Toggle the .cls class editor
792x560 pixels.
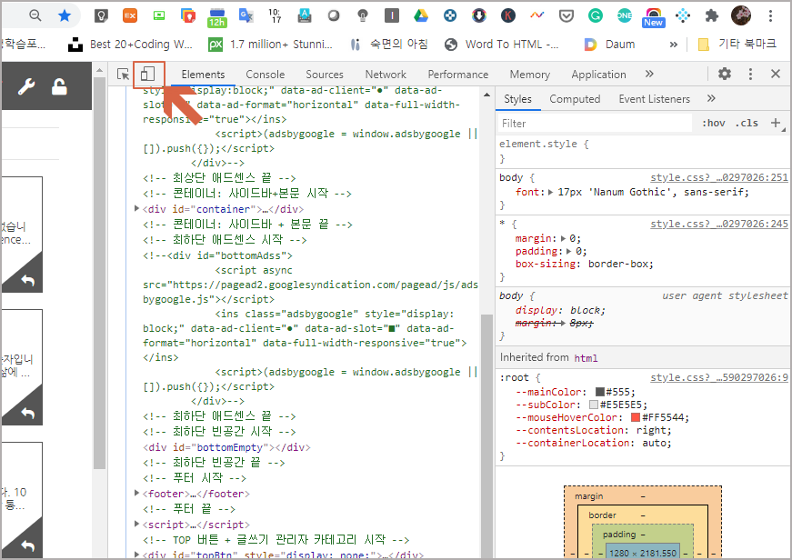[x=747, y=123]
